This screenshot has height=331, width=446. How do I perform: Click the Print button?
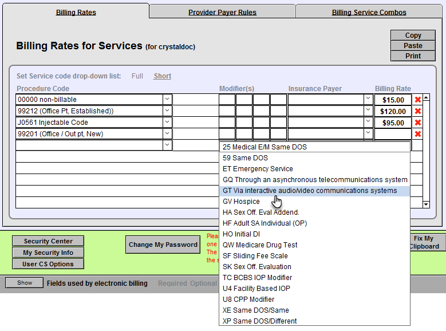click(x=413, y=56)
